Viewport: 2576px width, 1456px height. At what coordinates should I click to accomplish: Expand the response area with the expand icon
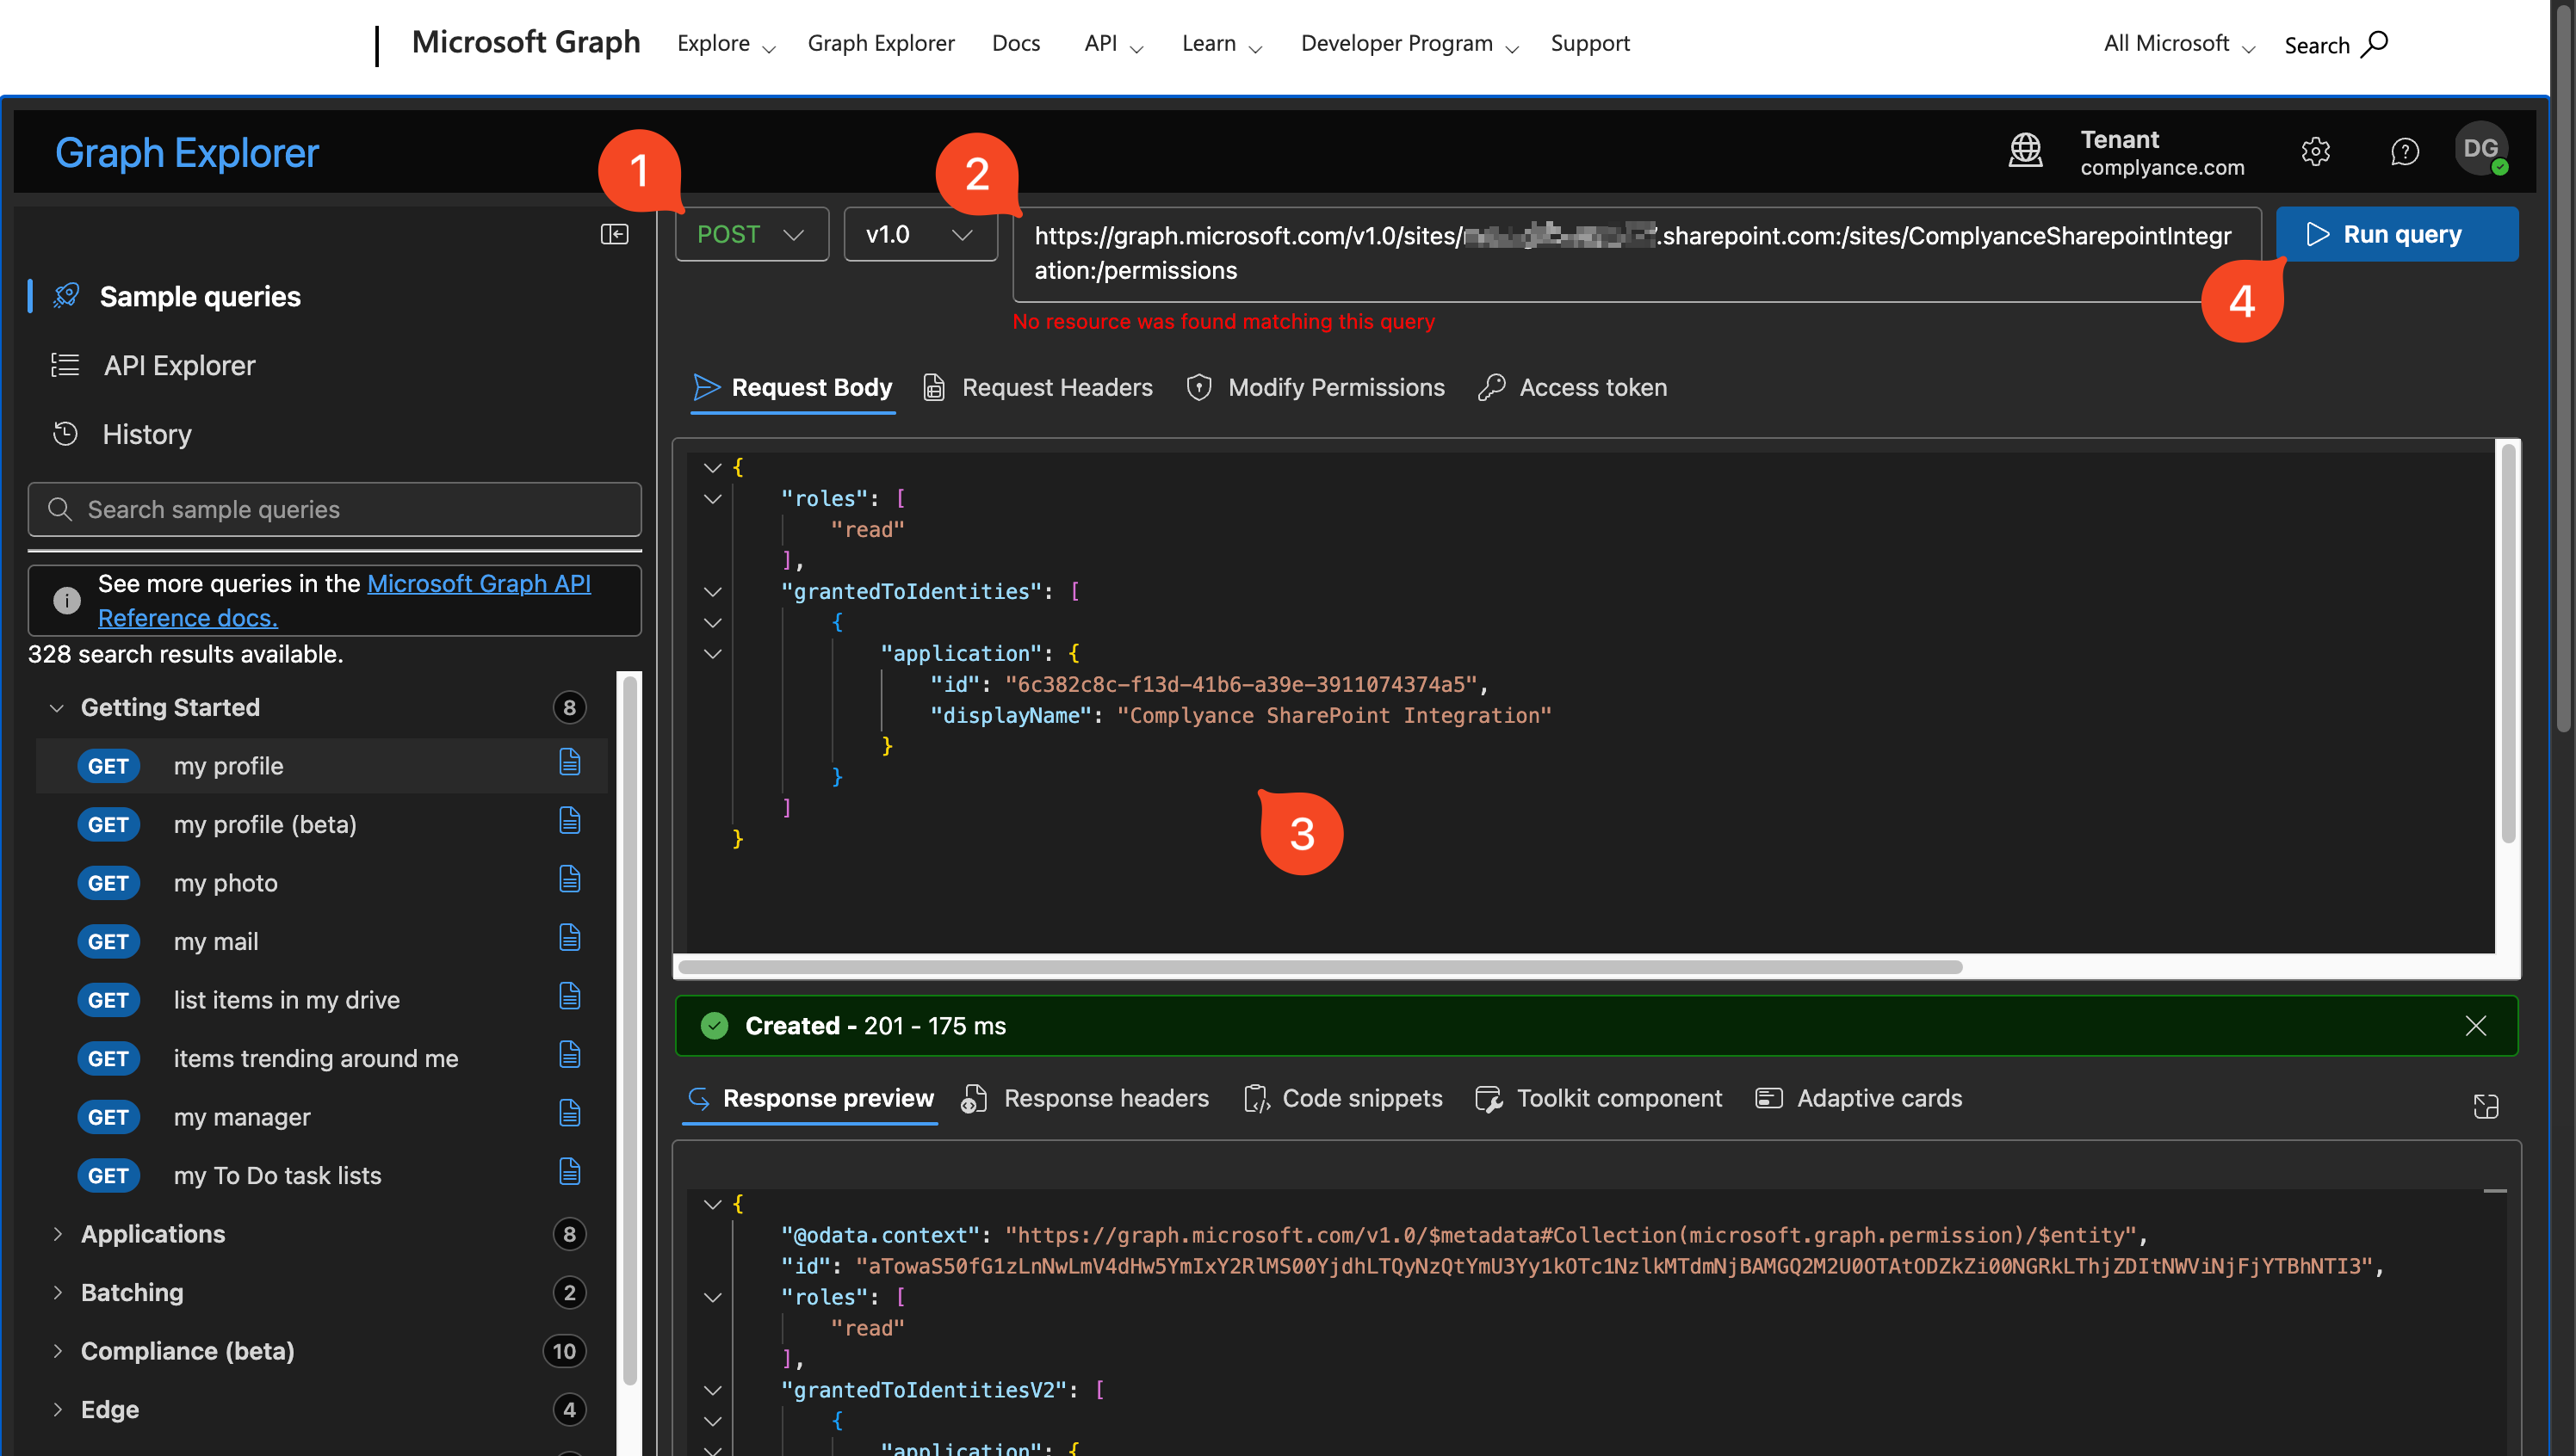click(x=2486, y=1106)
